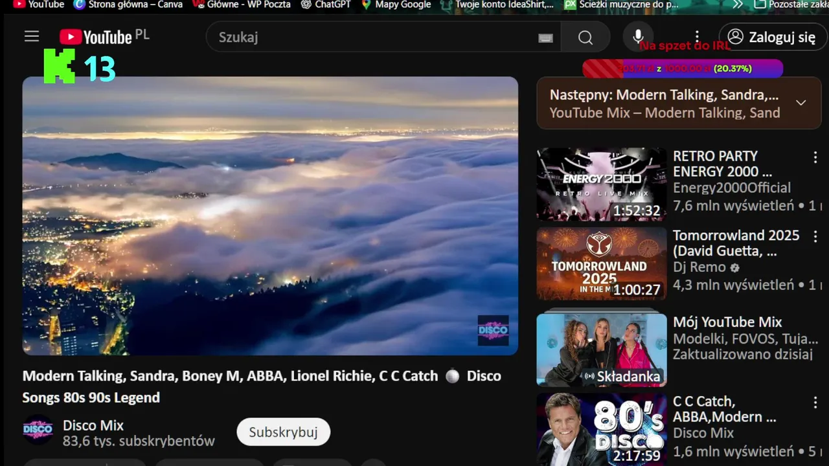Click the 7,6 mln wyświetleń text

coord(733,206)
